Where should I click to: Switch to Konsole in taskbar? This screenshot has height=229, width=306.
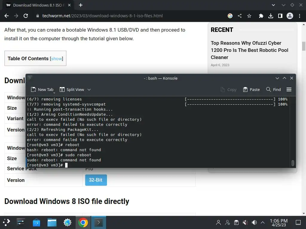[99, 222]
